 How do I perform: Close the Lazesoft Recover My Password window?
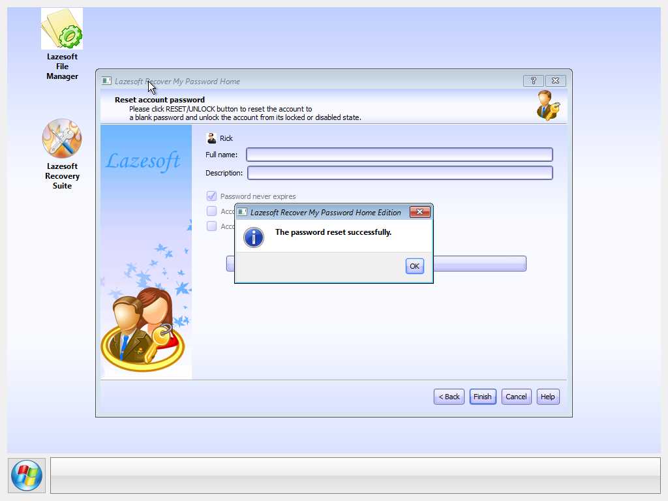click(x=556, y=80)
